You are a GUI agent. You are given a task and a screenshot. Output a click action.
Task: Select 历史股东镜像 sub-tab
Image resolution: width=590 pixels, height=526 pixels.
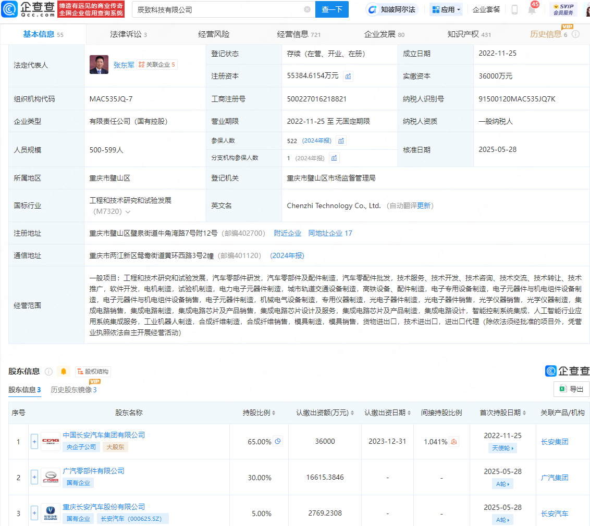point(73,390)
